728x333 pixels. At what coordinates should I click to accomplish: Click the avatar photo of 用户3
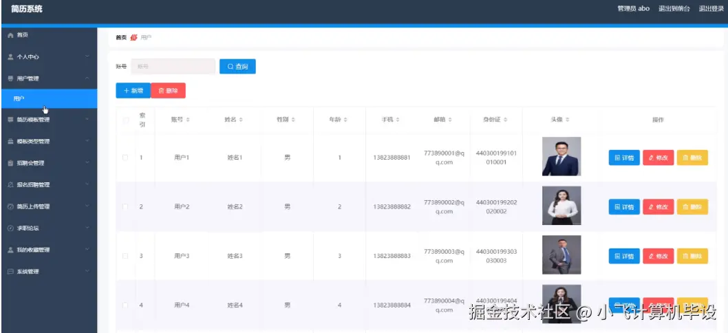coord(561,255)
